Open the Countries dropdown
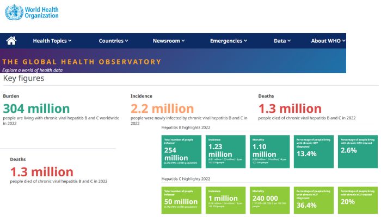 tap(113, 41)
